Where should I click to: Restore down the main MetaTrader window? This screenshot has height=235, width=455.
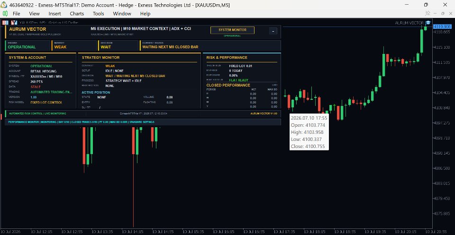[x=426, y=5]
